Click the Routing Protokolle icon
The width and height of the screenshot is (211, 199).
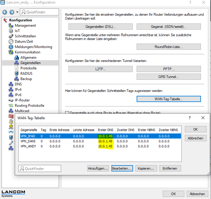[11, 106]
